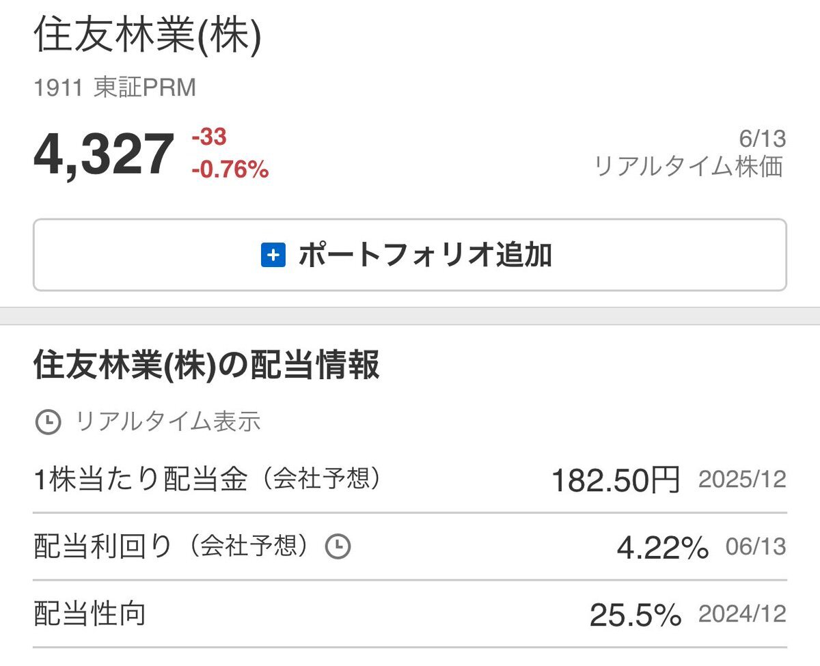Tap the clock icon beside リアルタイム表示

click(x=48, y=422)
